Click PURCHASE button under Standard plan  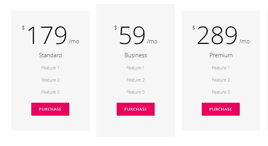click(50, 109)
